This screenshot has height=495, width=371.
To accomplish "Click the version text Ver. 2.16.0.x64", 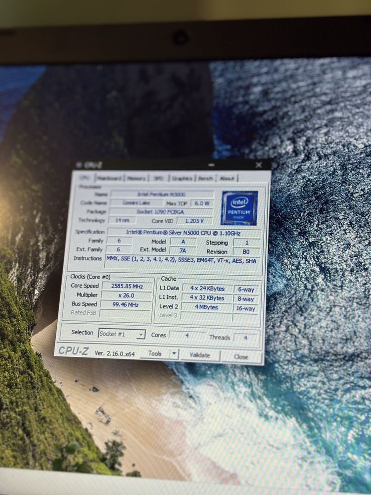I will tap(115, 353).
